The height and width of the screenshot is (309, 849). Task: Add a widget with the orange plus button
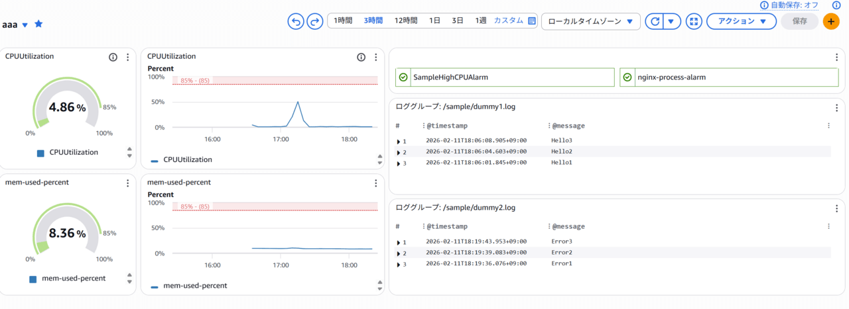tap(831, 21)
